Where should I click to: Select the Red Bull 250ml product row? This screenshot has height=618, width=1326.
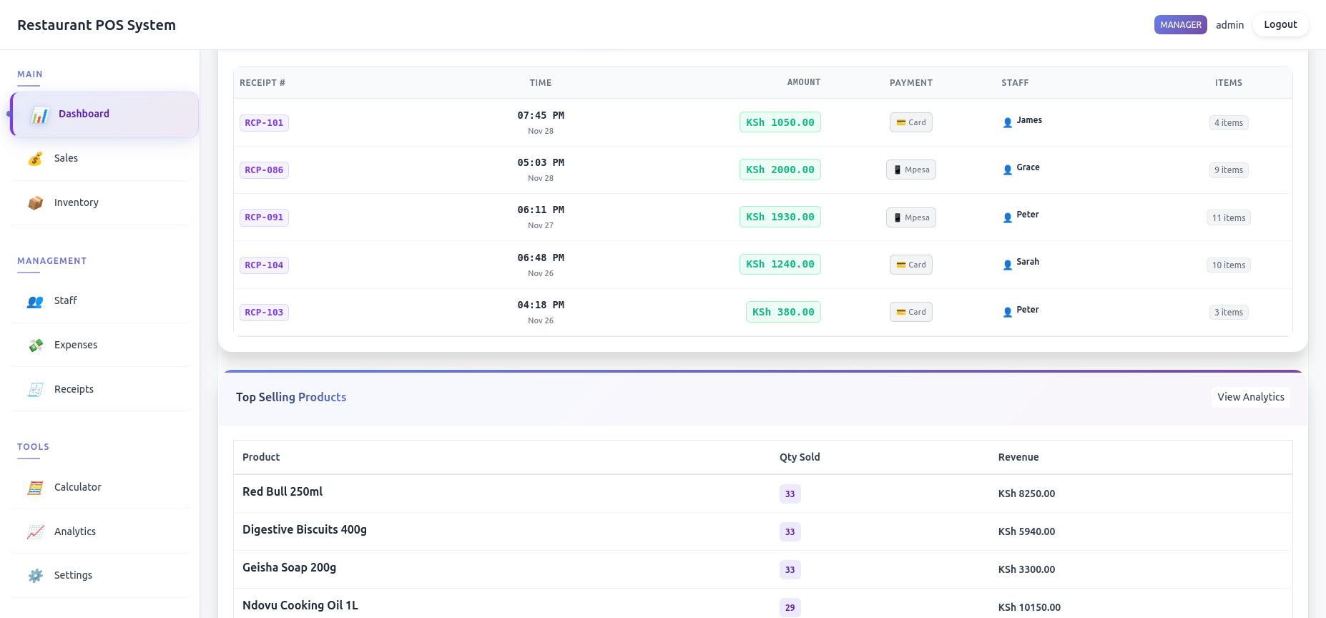[x=763, y=494]
